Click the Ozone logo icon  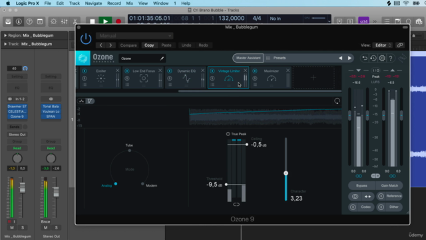click(83, 58)
